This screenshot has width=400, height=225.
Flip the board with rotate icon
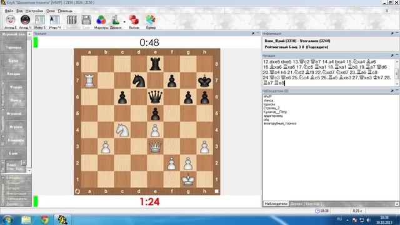77,191
